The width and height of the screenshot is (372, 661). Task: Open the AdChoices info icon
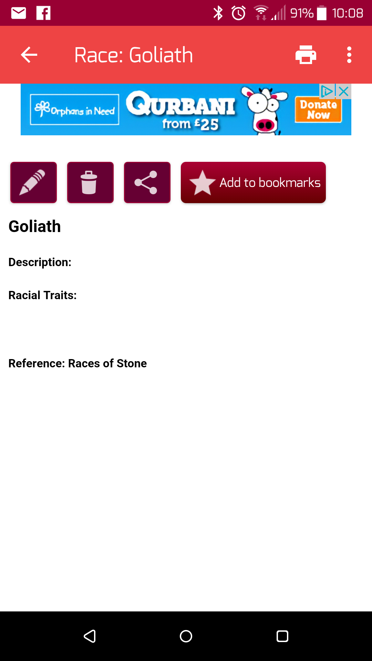327,92
